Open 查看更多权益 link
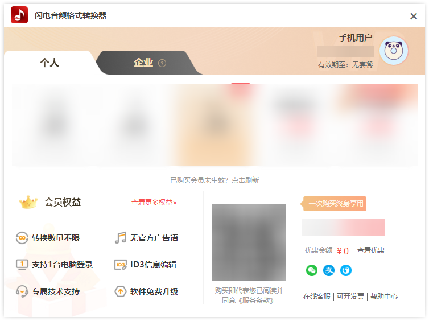Screen dimensions: 429x321 coord(154,203)
